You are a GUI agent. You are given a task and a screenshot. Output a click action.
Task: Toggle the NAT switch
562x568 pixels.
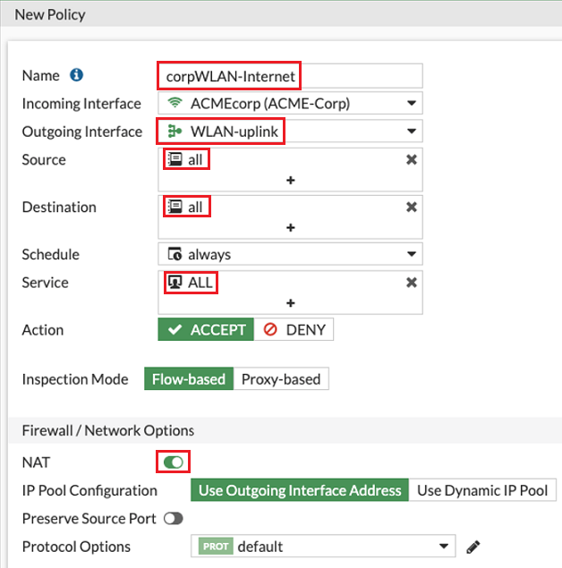click(x=174, y=462)
